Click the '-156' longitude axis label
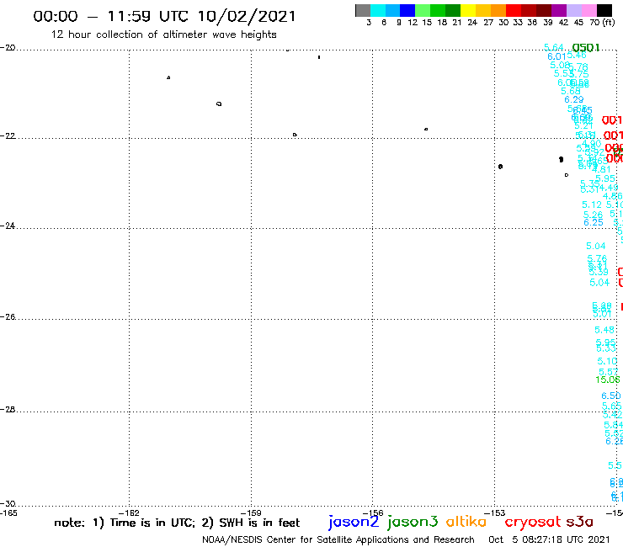This screenshot has height=547, width=623. coord(373,512)
